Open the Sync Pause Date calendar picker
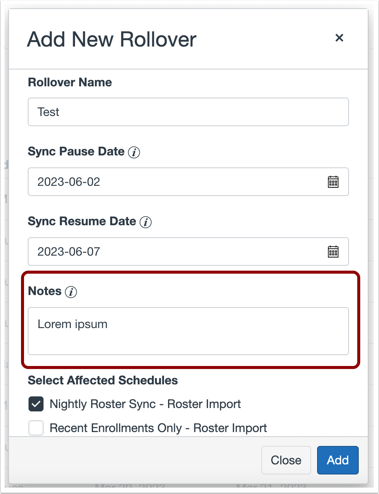The image size is (379, 494). coord(333,182)
